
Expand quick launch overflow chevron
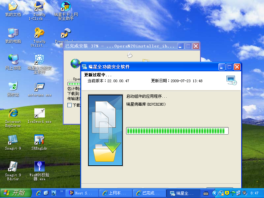coord(62,191)
